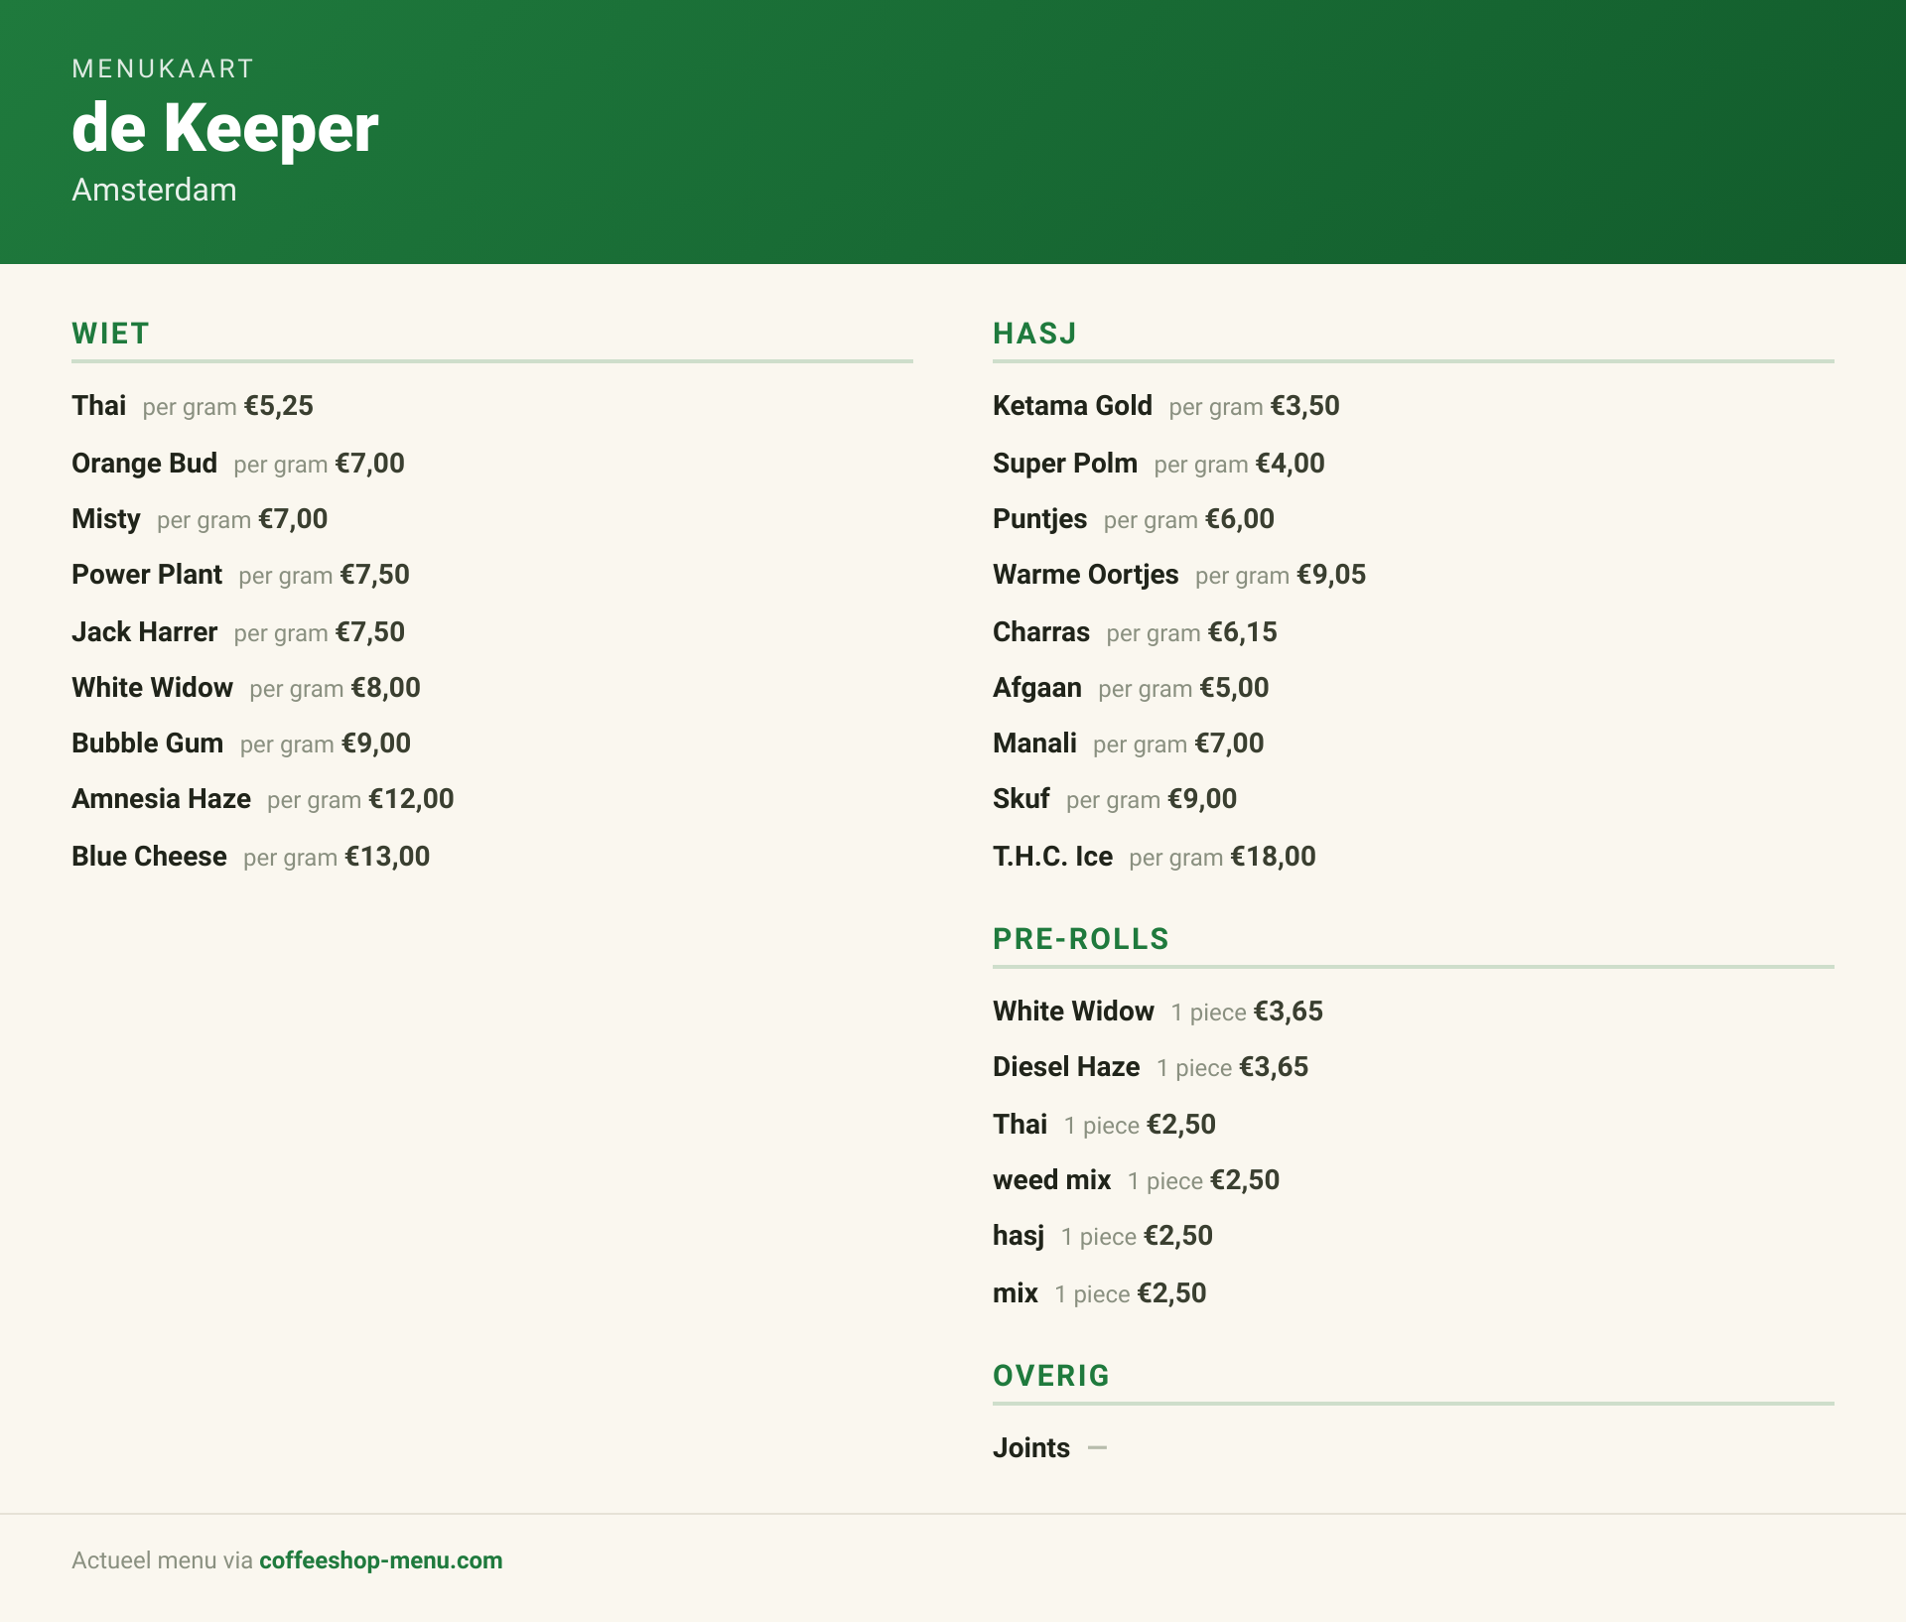The image size is (1906, 1622).
Task: Click the €5,00 price of Afgaan
Action: tap(1234, 688)
